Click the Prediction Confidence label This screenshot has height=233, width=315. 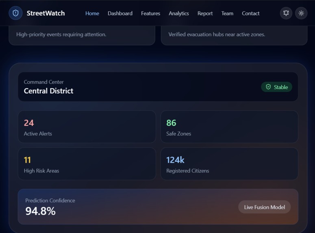pos(50,200)
